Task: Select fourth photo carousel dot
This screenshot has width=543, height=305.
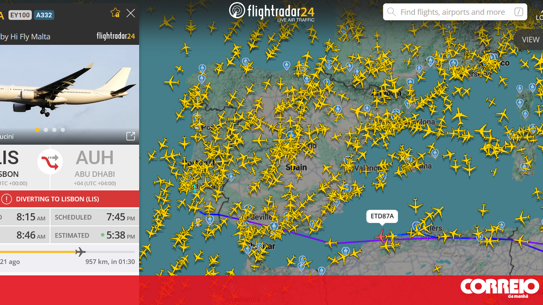Action: coord(63,130)
